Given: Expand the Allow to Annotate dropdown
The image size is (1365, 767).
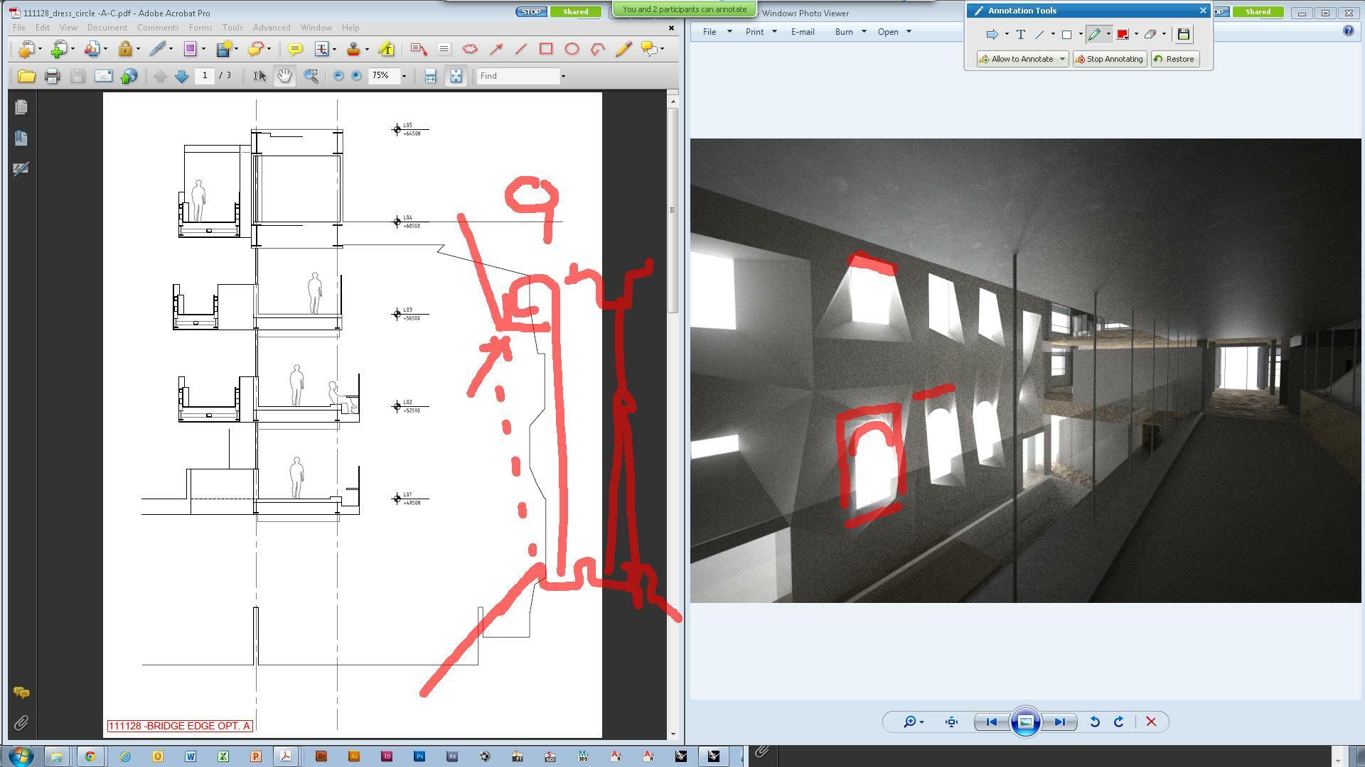Looking at the screenshot, I should (1062, 59).
